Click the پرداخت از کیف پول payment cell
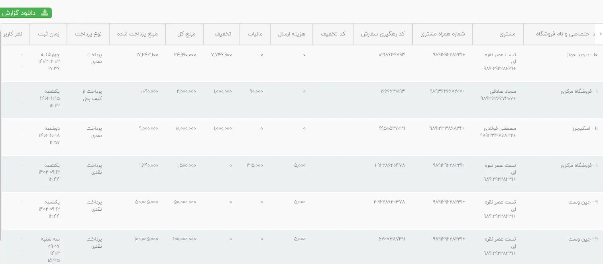The image size is (603, 264). (91, 95)
